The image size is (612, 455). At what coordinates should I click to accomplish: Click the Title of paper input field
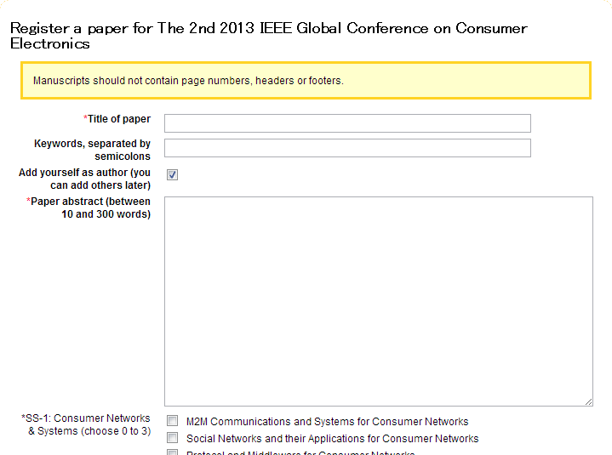coord(347,123)
